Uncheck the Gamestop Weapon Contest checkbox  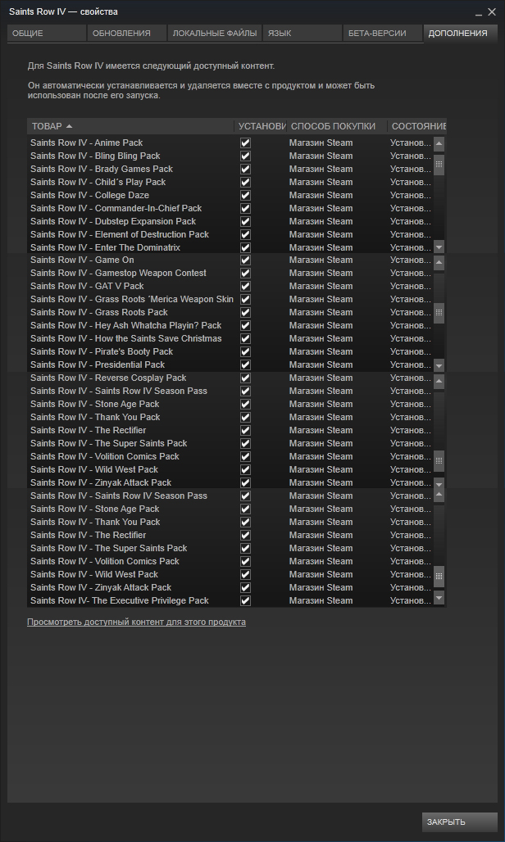pos(245,274)
